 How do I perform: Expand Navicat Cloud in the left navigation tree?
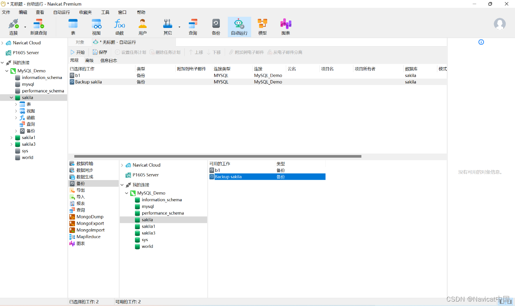[2, 43]
